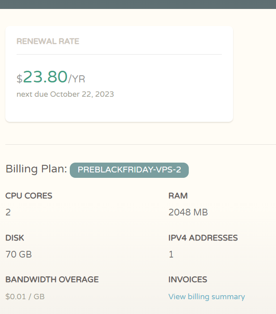Click the /YR billing period text
This screenshot has width=276, height=314.
coord(76,79)
